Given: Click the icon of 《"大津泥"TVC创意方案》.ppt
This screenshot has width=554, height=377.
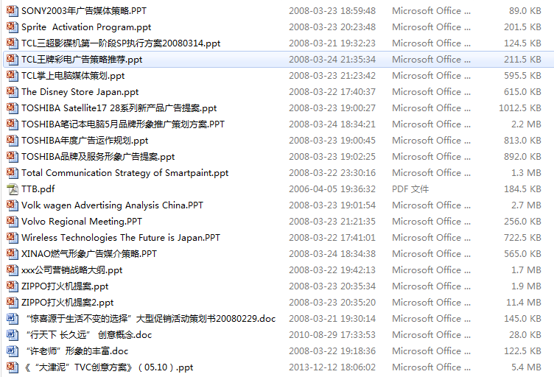Looking at the screenshot, I should point(13,367).
